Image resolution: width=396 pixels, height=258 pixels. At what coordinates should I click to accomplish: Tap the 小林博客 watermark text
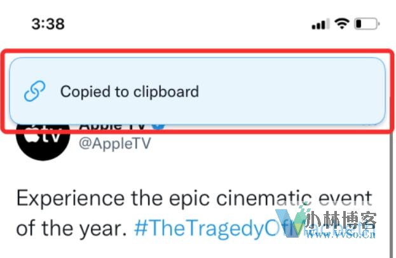[341, 220]
